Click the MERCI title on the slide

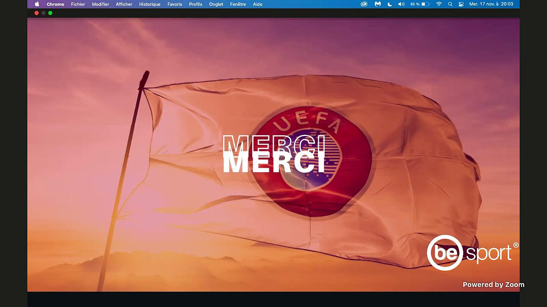(x=273, y=154)
